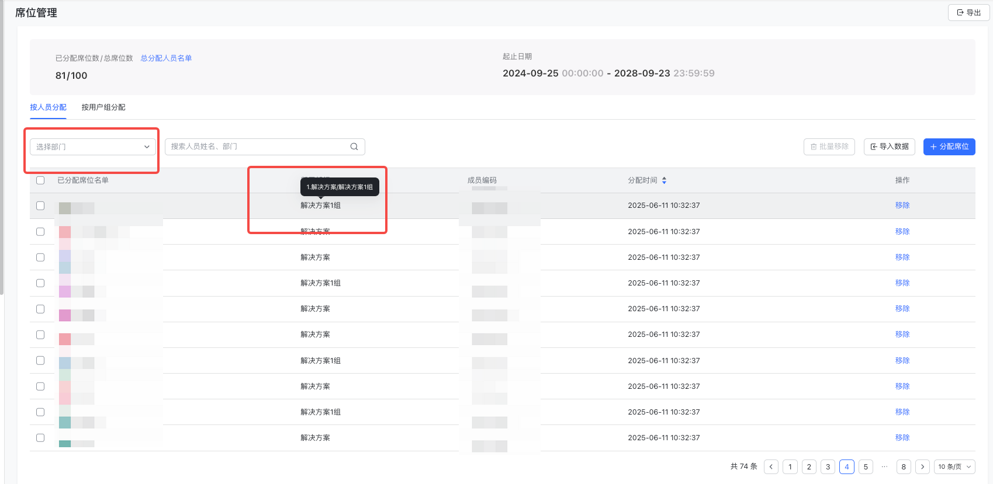This screenshot has height=484, width=993.
Task: Click the 操作 column header
Action: [902, 180]
